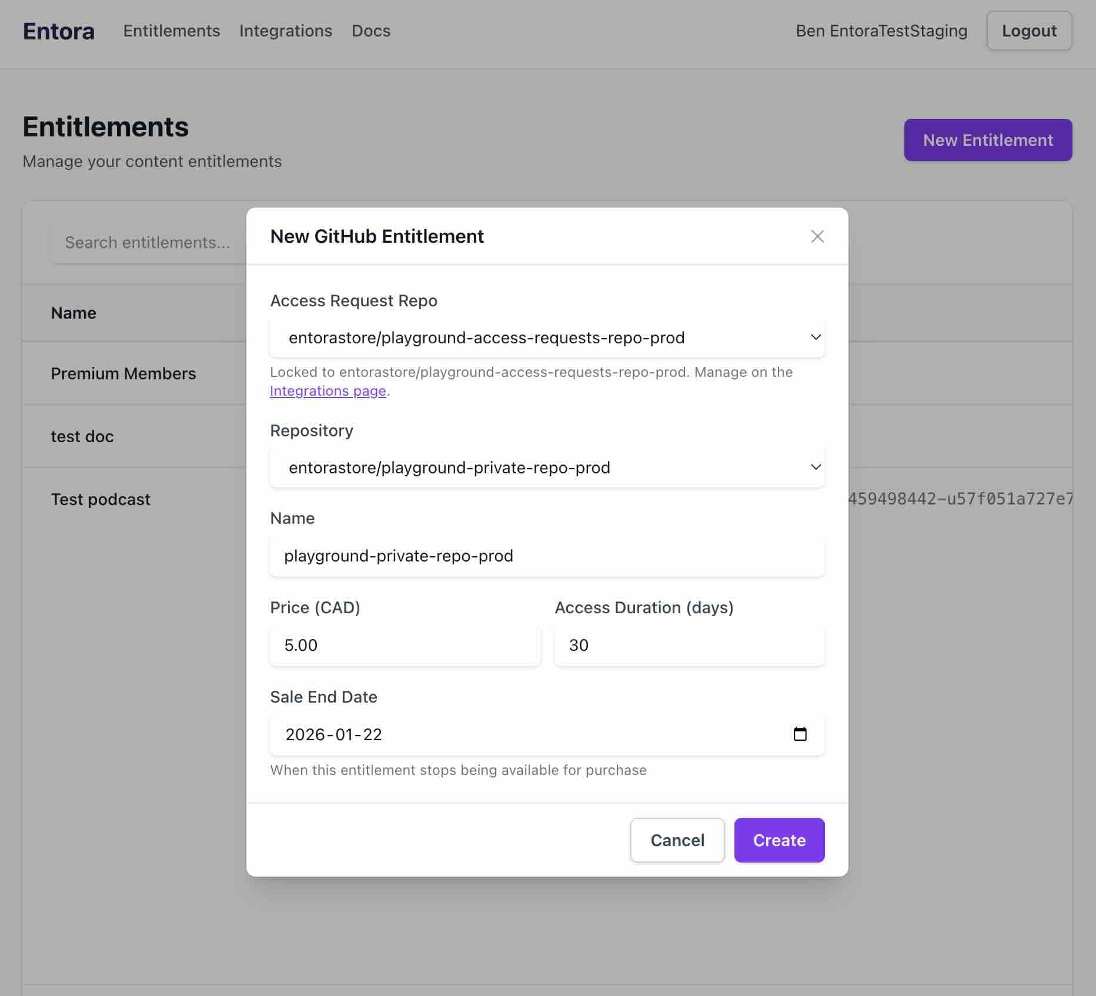
Task: Expand the repository chevron next to playground-private-repo-prod
Action: [815, 467]
